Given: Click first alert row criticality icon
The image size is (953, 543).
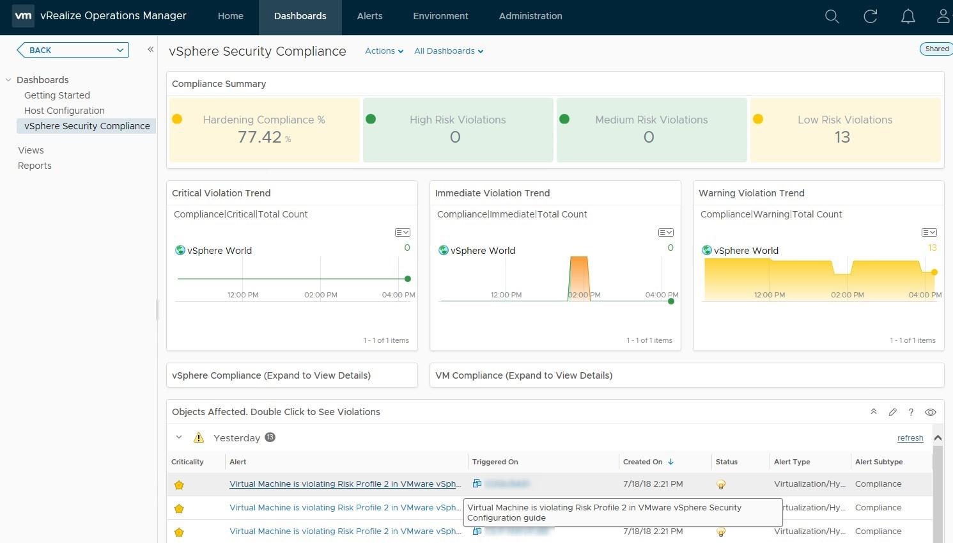Looking at the screenshot, I should [179, 485].
